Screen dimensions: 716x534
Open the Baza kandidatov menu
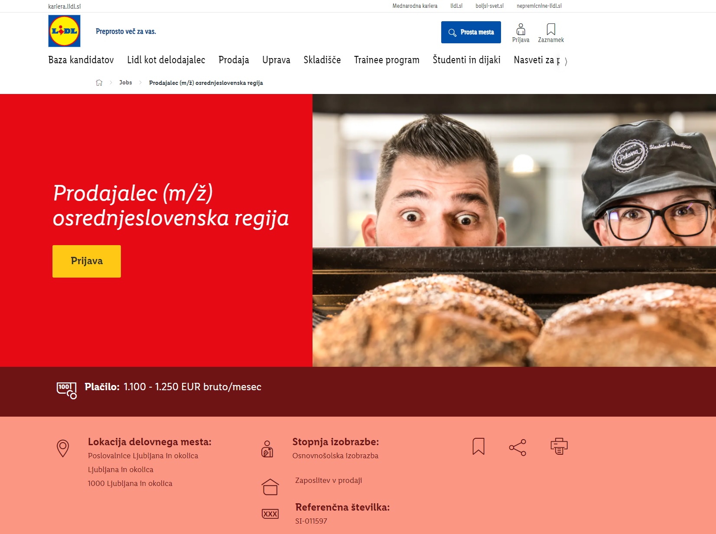pos(80,60)
